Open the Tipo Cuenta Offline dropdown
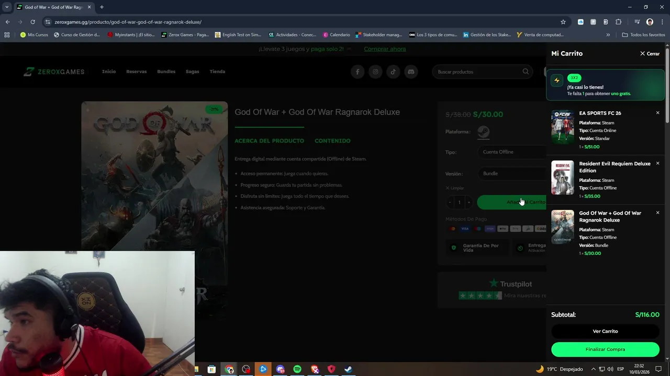 coord(511,152)
